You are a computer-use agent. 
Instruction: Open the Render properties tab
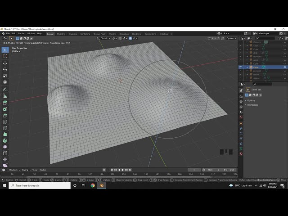[241, 97]
